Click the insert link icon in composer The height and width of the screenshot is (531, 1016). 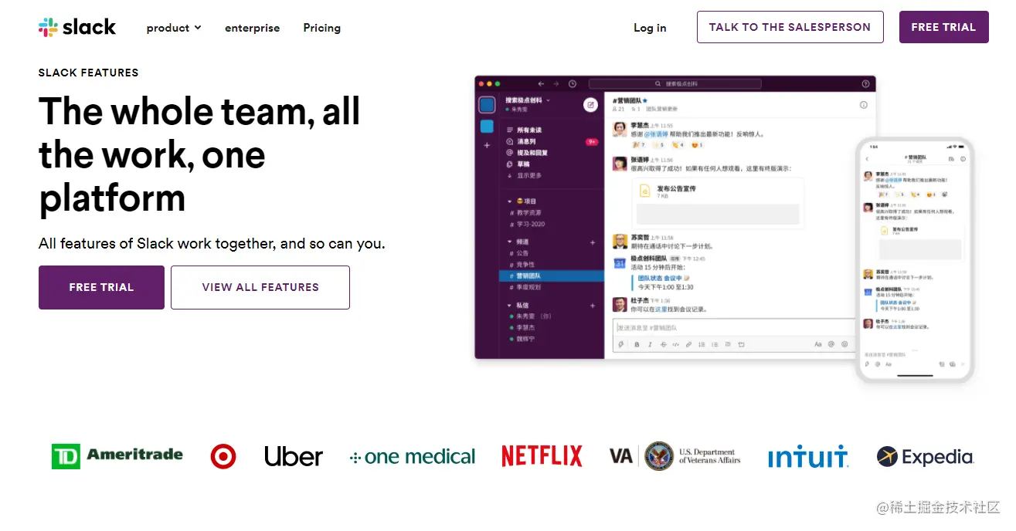coord(688,344)
